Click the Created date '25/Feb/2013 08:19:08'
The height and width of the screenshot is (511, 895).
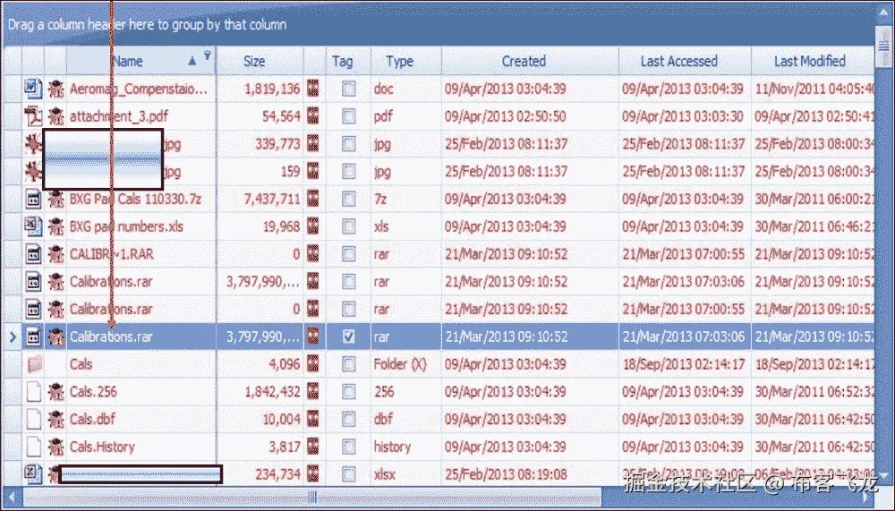coord(506,474)
